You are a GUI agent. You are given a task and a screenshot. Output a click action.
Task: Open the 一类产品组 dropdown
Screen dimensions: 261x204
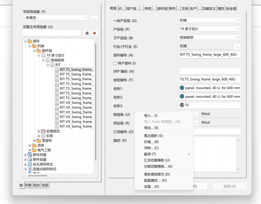point(210,20)
